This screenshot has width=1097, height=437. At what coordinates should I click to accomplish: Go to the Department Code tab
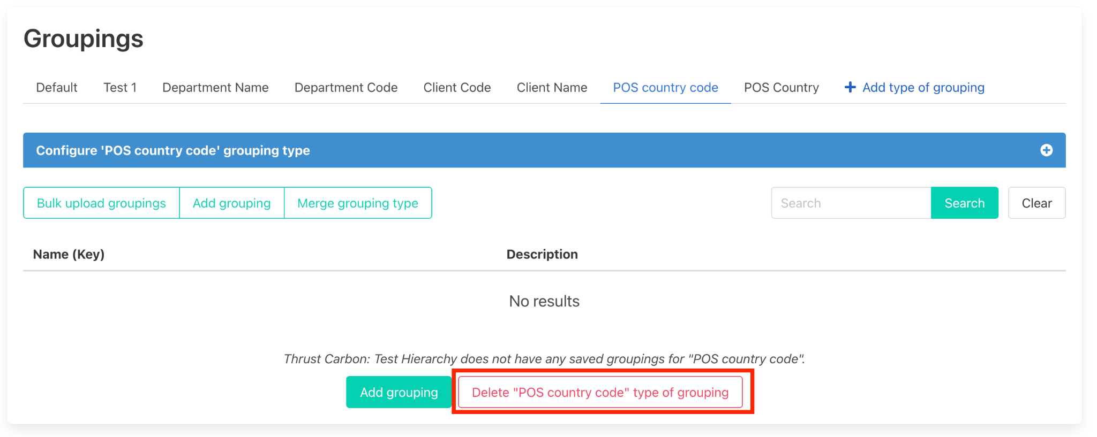tap(346, 87)
